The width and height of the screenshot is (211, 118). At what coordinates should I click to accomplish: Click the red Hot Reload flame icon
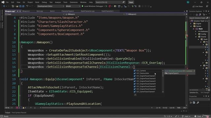[x=110, y=6]
